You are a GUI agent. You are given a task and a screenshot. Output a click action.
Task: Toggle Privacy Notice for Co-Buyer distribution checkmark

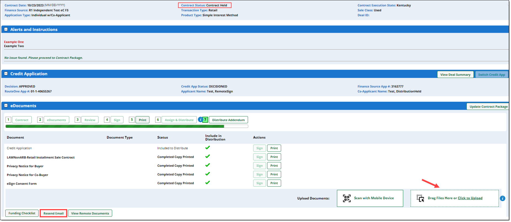[208, 174]
